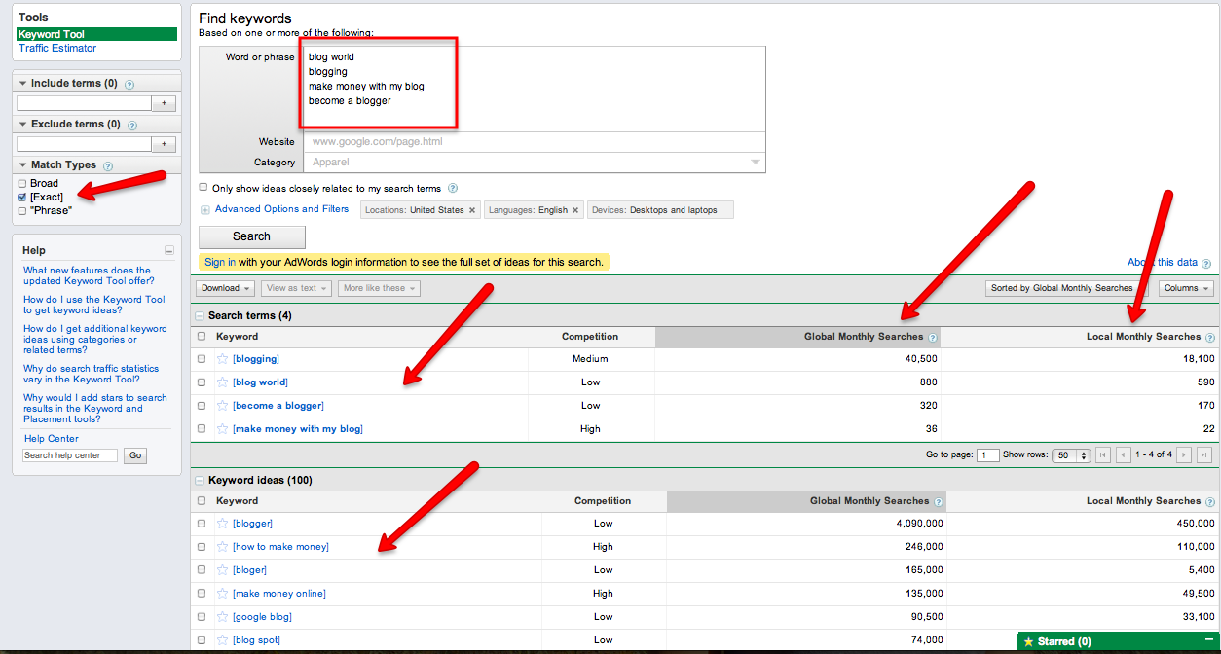Enable the Broad match type checkbox
Image resolution: width=1221 pixels, height=654 pixels.
(22, 183)
